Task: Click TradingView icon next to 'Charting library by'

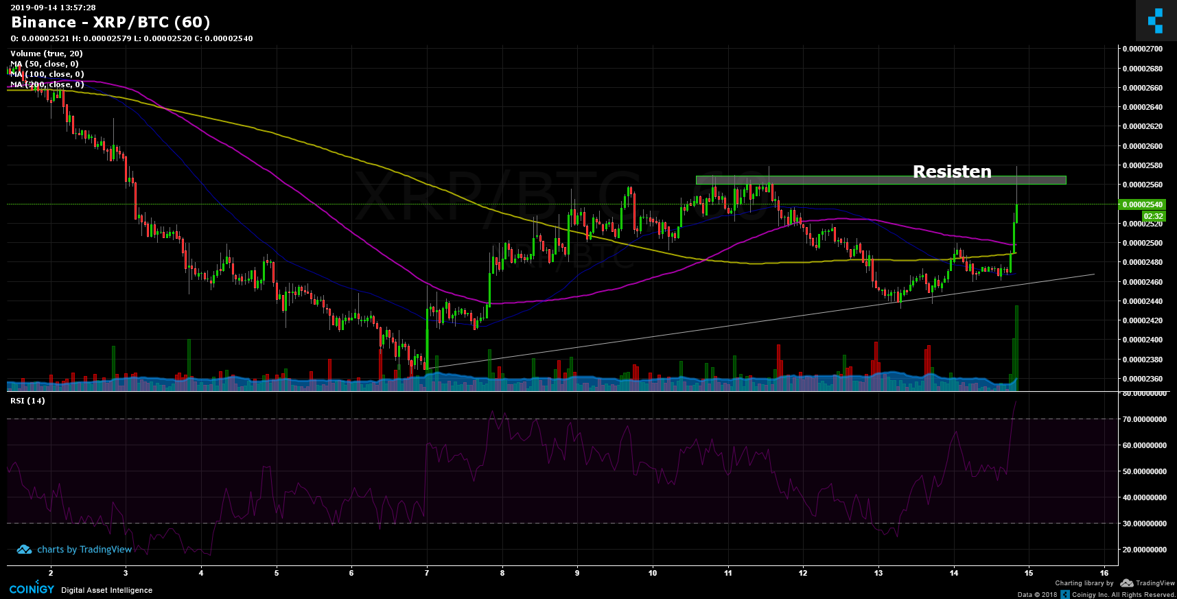Action: pos(1126,583)
